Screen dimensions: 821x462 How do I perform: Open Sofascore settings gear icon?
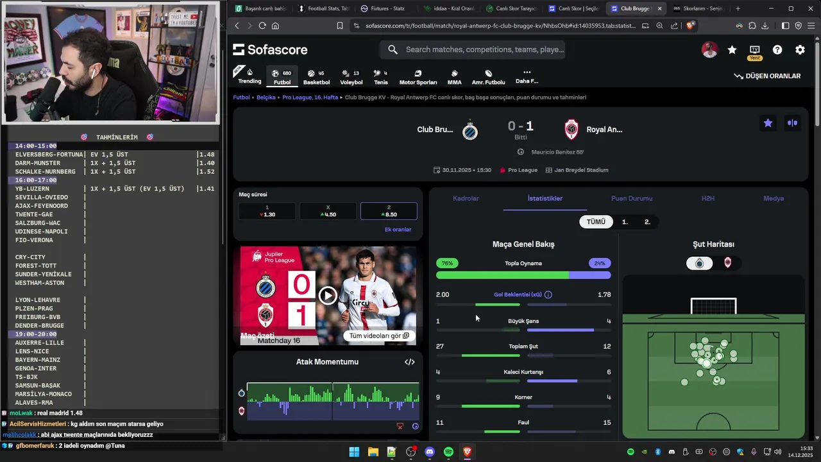(800, 49)
